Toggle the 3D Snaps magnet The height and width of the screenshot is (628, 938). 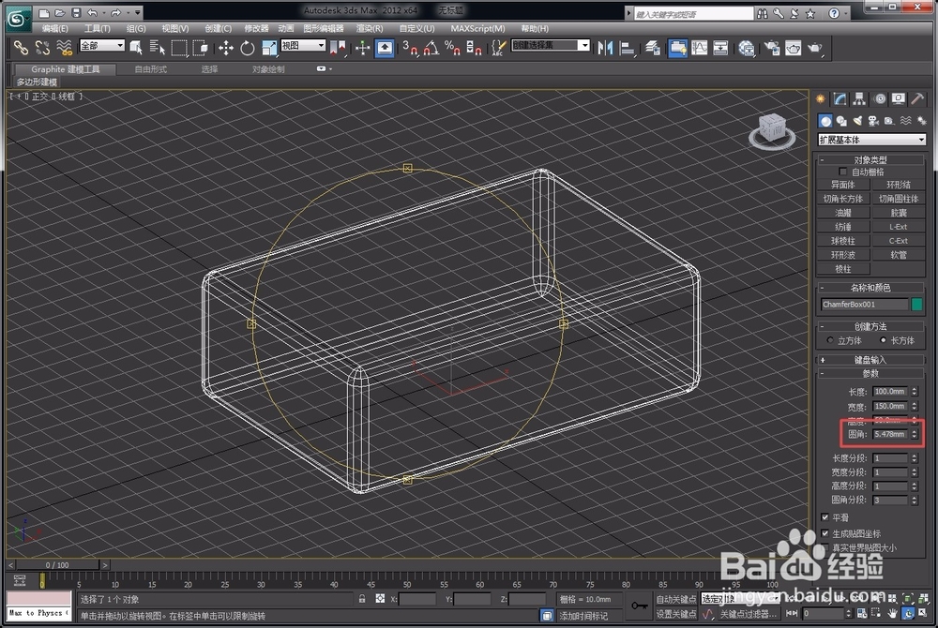click(x=410, y=48)
